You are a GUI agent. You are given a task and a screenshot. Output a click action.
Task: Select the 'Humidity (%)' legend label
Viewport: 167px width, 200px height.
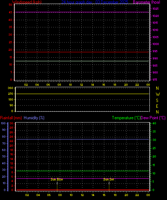click(34, 118)
